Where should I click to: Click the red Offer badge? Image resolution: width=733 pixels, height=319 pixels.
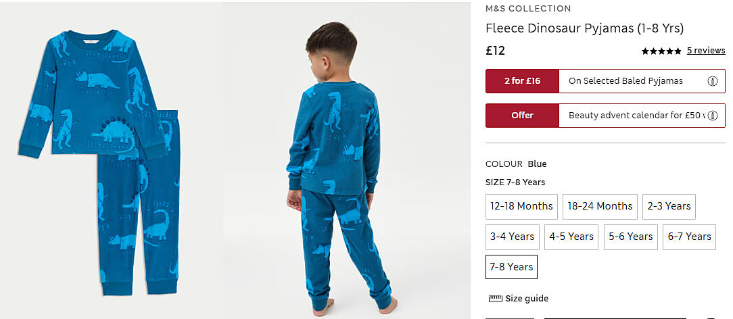(x=522, y=116)
